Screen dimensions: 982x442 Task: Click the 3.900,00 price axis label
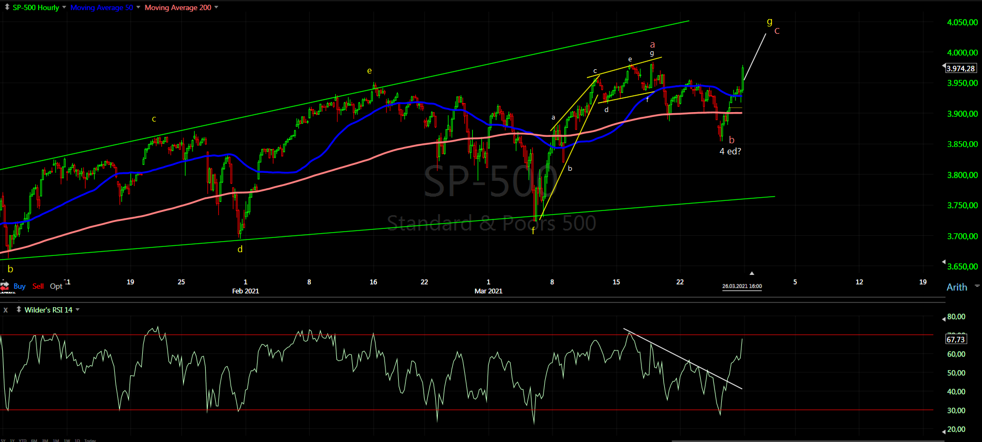(x=962, y=114)
